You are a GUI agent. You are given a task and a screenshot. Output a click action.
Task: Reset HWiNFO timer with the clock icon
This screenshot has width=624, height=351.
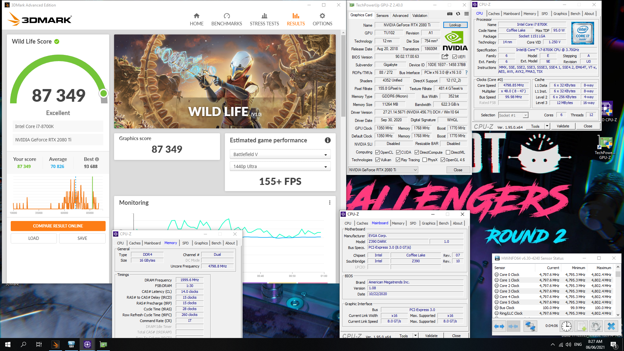pos(566,326)
